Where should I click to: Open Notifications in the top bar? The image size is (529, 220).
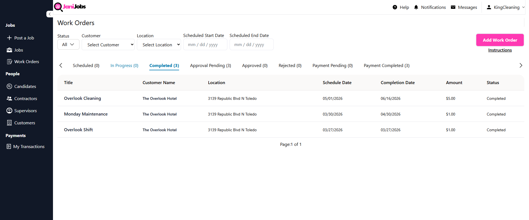click(x=434, y=7)
